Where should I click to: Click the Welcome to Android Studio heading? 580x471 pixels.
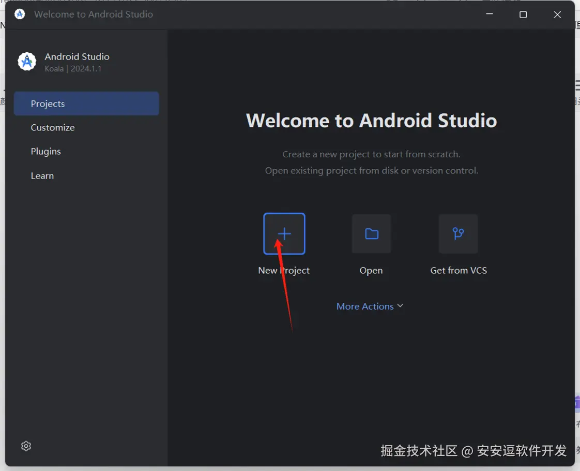(371, 121)
